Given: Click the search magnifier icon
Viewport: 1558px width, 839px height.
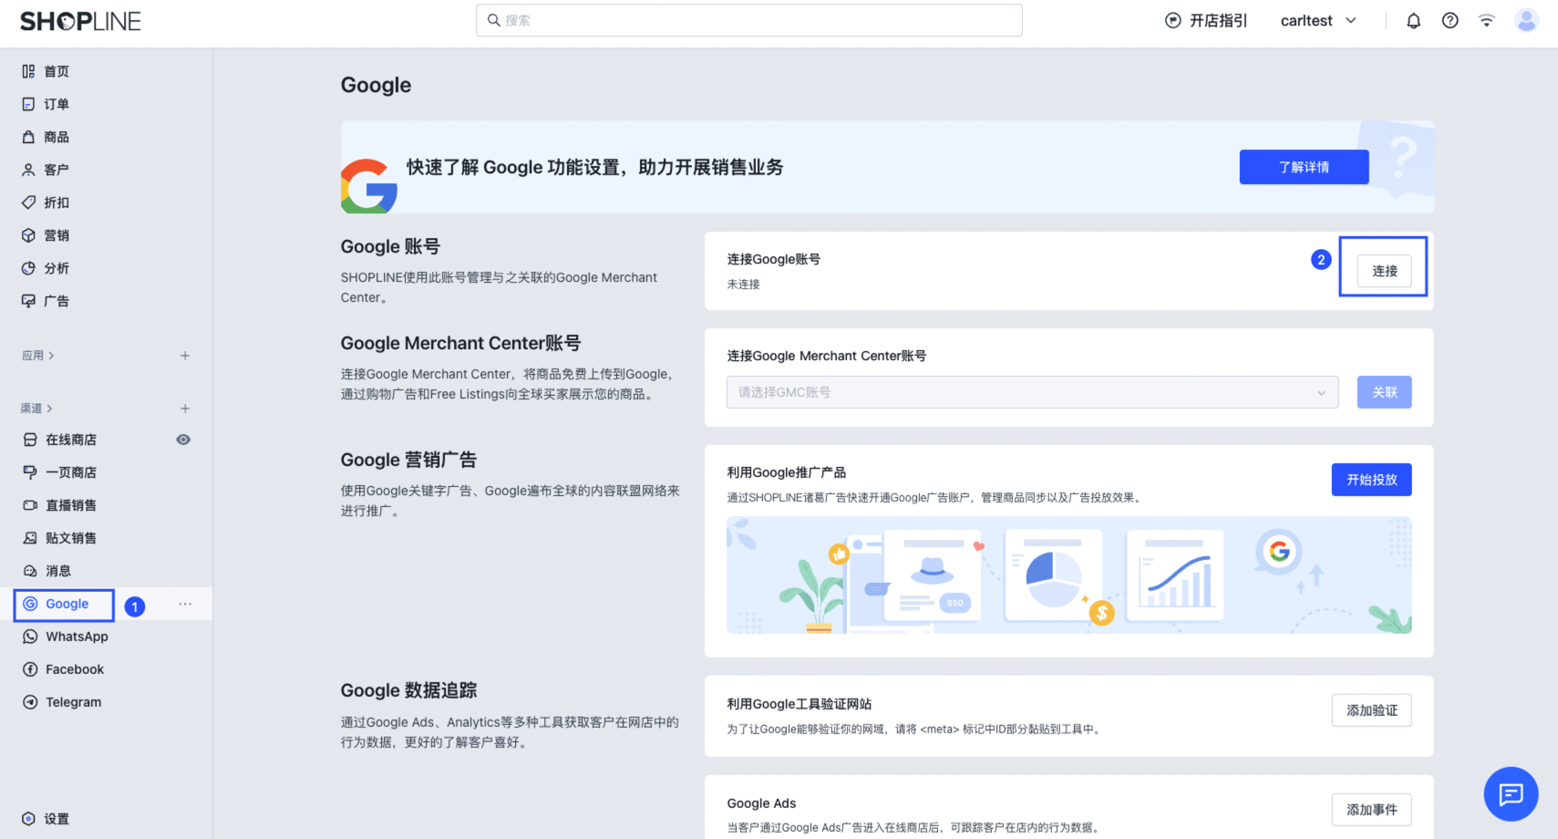Looking at the screenshot, I should (x=493, y=20).
